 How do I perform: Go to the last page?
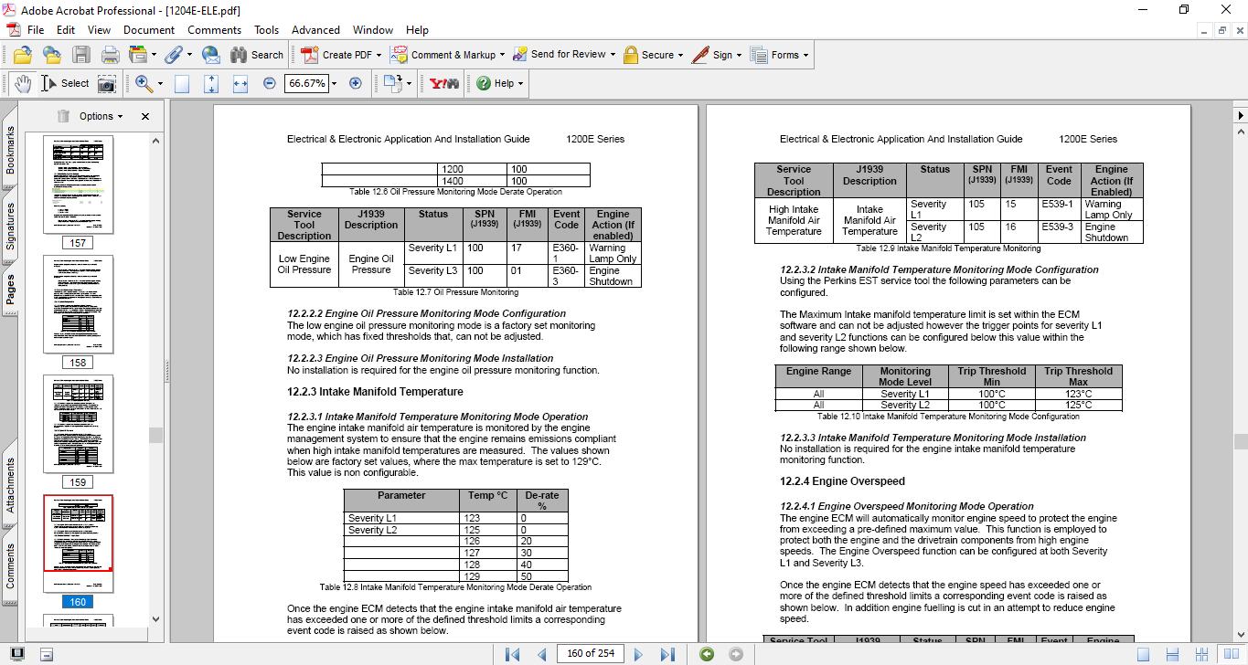(667, 654)
